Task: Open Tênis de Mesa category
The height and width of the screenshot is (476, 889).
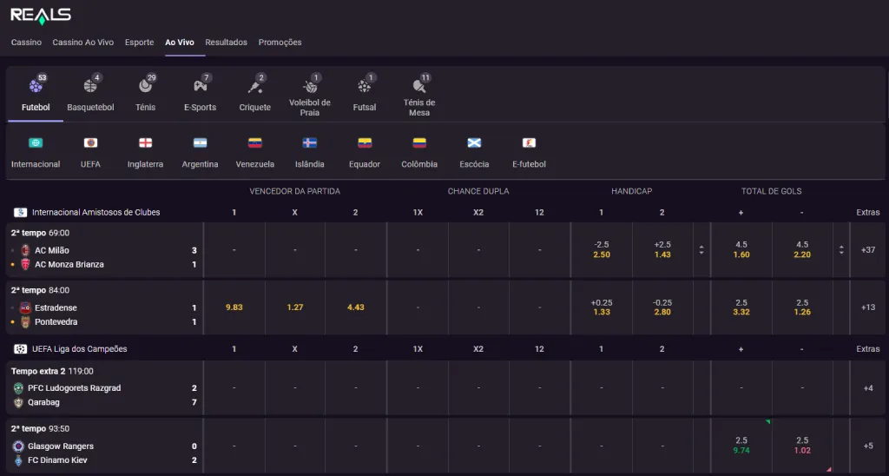Action: [x=419, y=87]
